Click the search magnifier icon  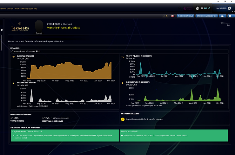(x=179, y=8)
